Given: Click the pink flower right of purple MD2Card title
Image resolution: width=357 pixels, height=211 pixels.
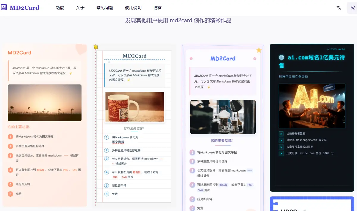Looking at the screenshot, I should coord(255,59).
